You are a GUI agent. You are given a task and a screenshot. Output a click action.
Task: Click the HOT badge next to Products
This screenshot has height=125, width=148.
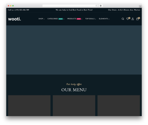coord(79,19)
